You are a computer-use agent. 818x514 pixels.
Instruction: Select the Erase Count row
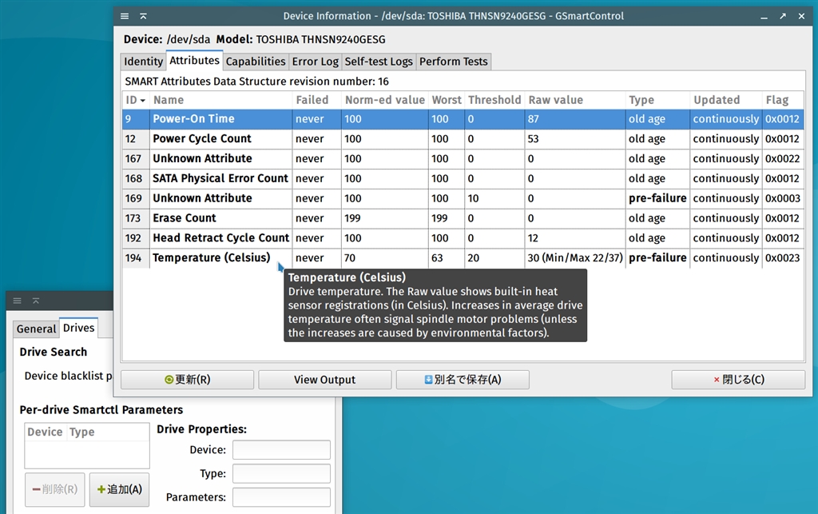(x=463, y=218)
